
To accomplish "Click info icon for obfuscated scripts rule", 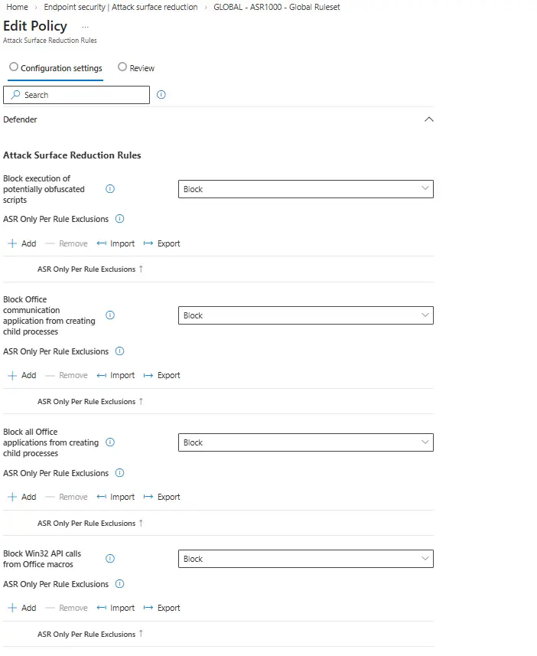I will point(110,189).
